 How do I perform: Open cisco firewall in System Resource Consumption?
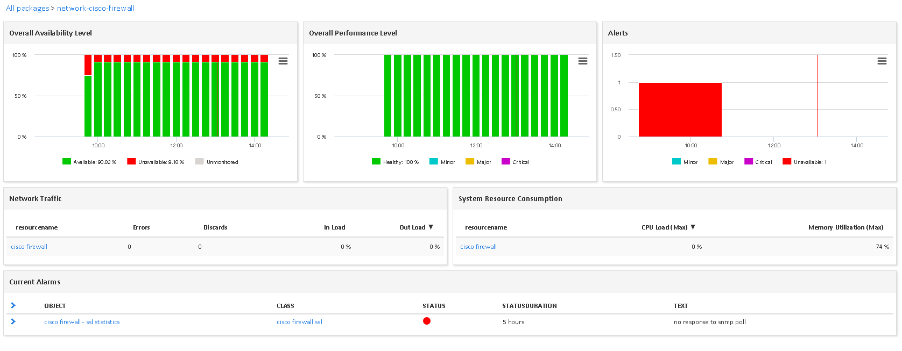478,247
